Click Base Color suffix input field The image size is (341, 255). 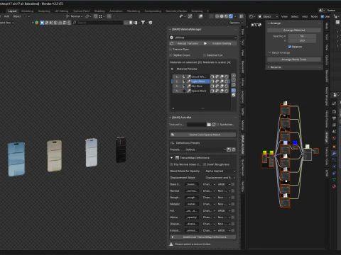[192, 184]
